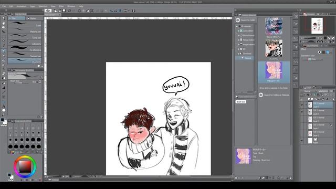Screen dimensions: 336x189
Task: Select the Balloon tool
Action: click(x=4, y=110)
